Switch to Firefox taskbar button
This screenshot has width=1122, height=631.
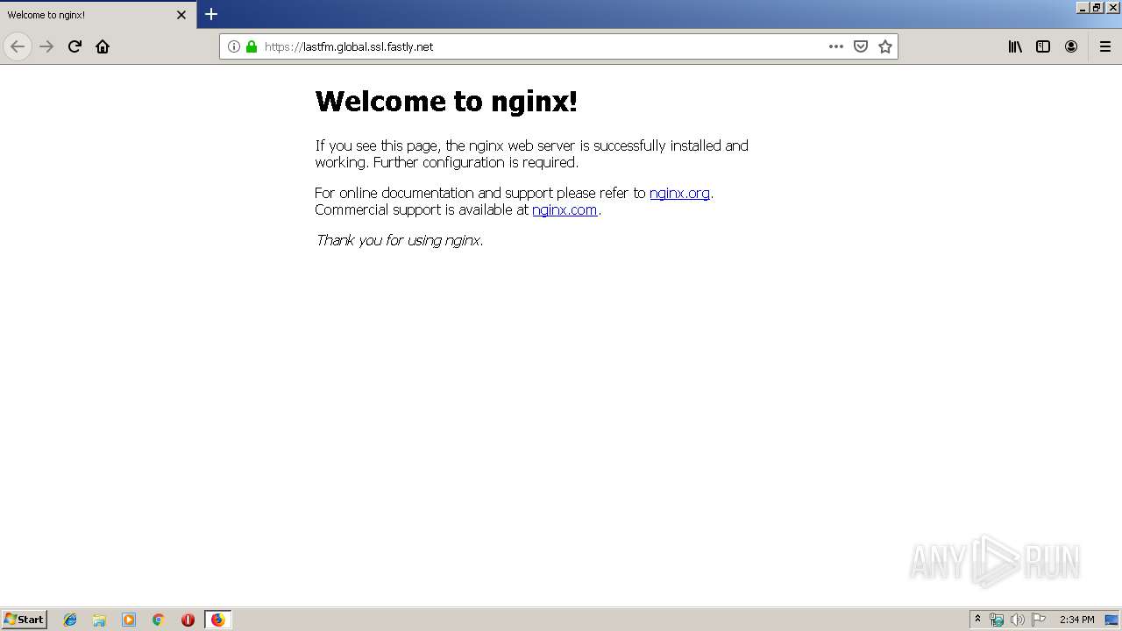coord(217,620)
